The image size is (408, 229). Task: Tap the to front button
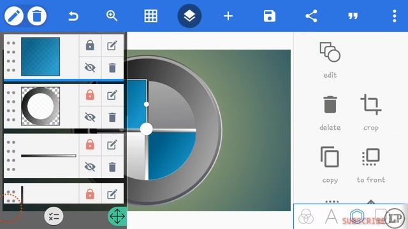[x=371, y=165]
